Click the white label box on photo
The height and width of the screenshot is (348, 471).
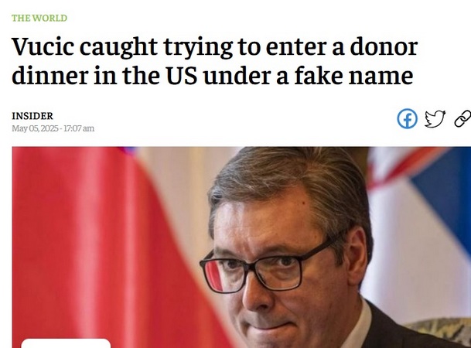tap(66, 343)
